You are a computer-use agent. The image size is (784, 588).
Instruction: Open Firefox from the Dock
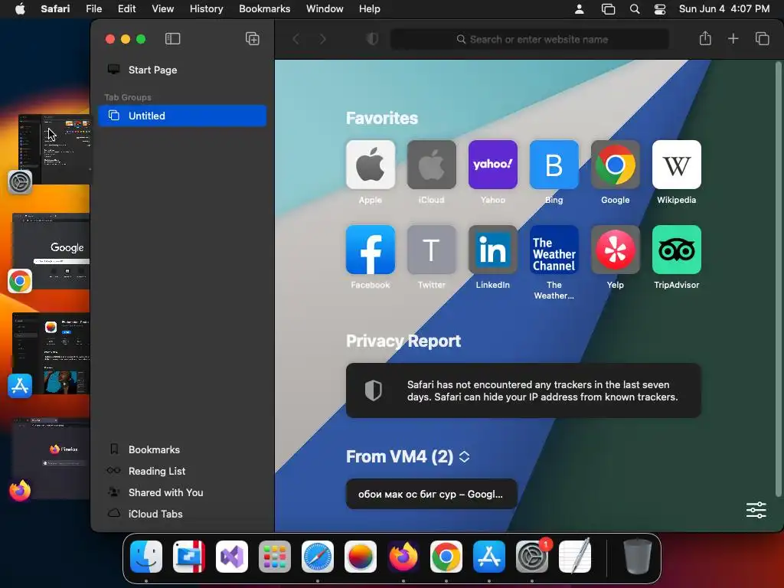click(403, 556)
